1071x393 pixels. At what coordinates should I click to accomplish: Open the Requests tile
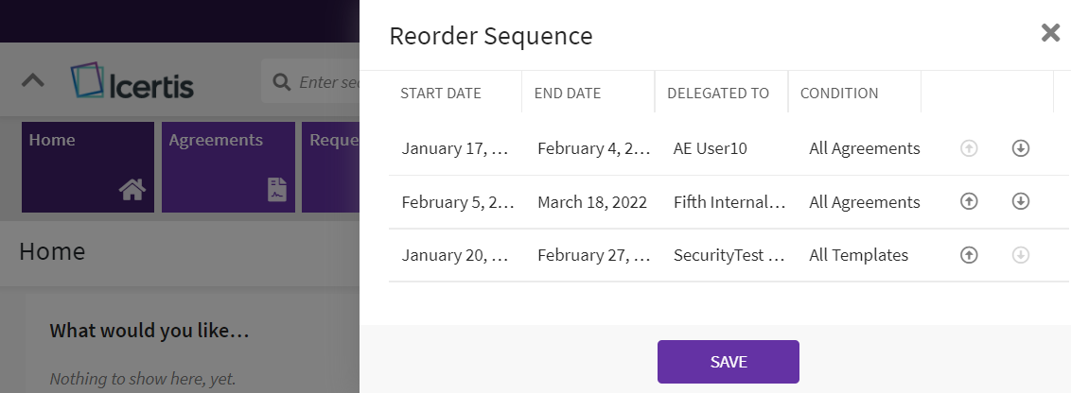pyautogui.click(x=334, y=166)
